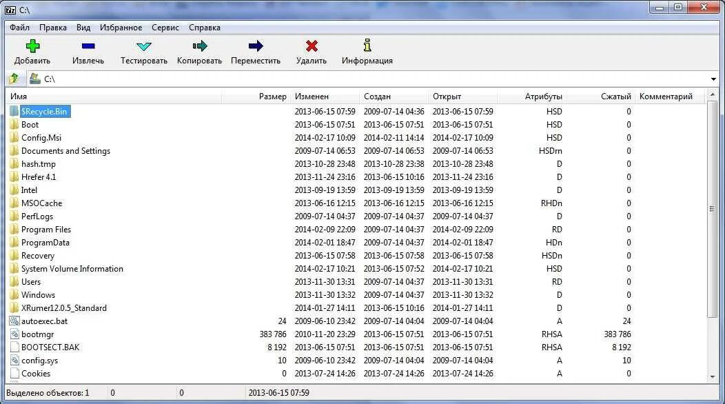
Task: Click the Cookies file icon
Action: click(x=14, y=374)
